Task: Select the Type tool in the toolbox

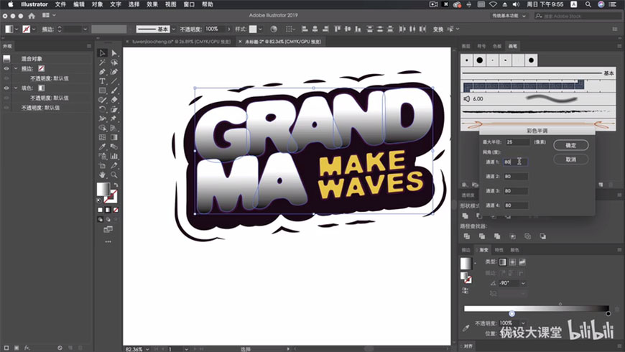Action: 103,81
